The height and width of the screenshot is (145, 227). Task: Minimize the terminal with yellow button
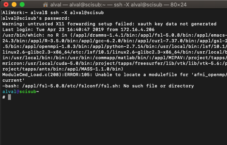[x=14, y=4]
